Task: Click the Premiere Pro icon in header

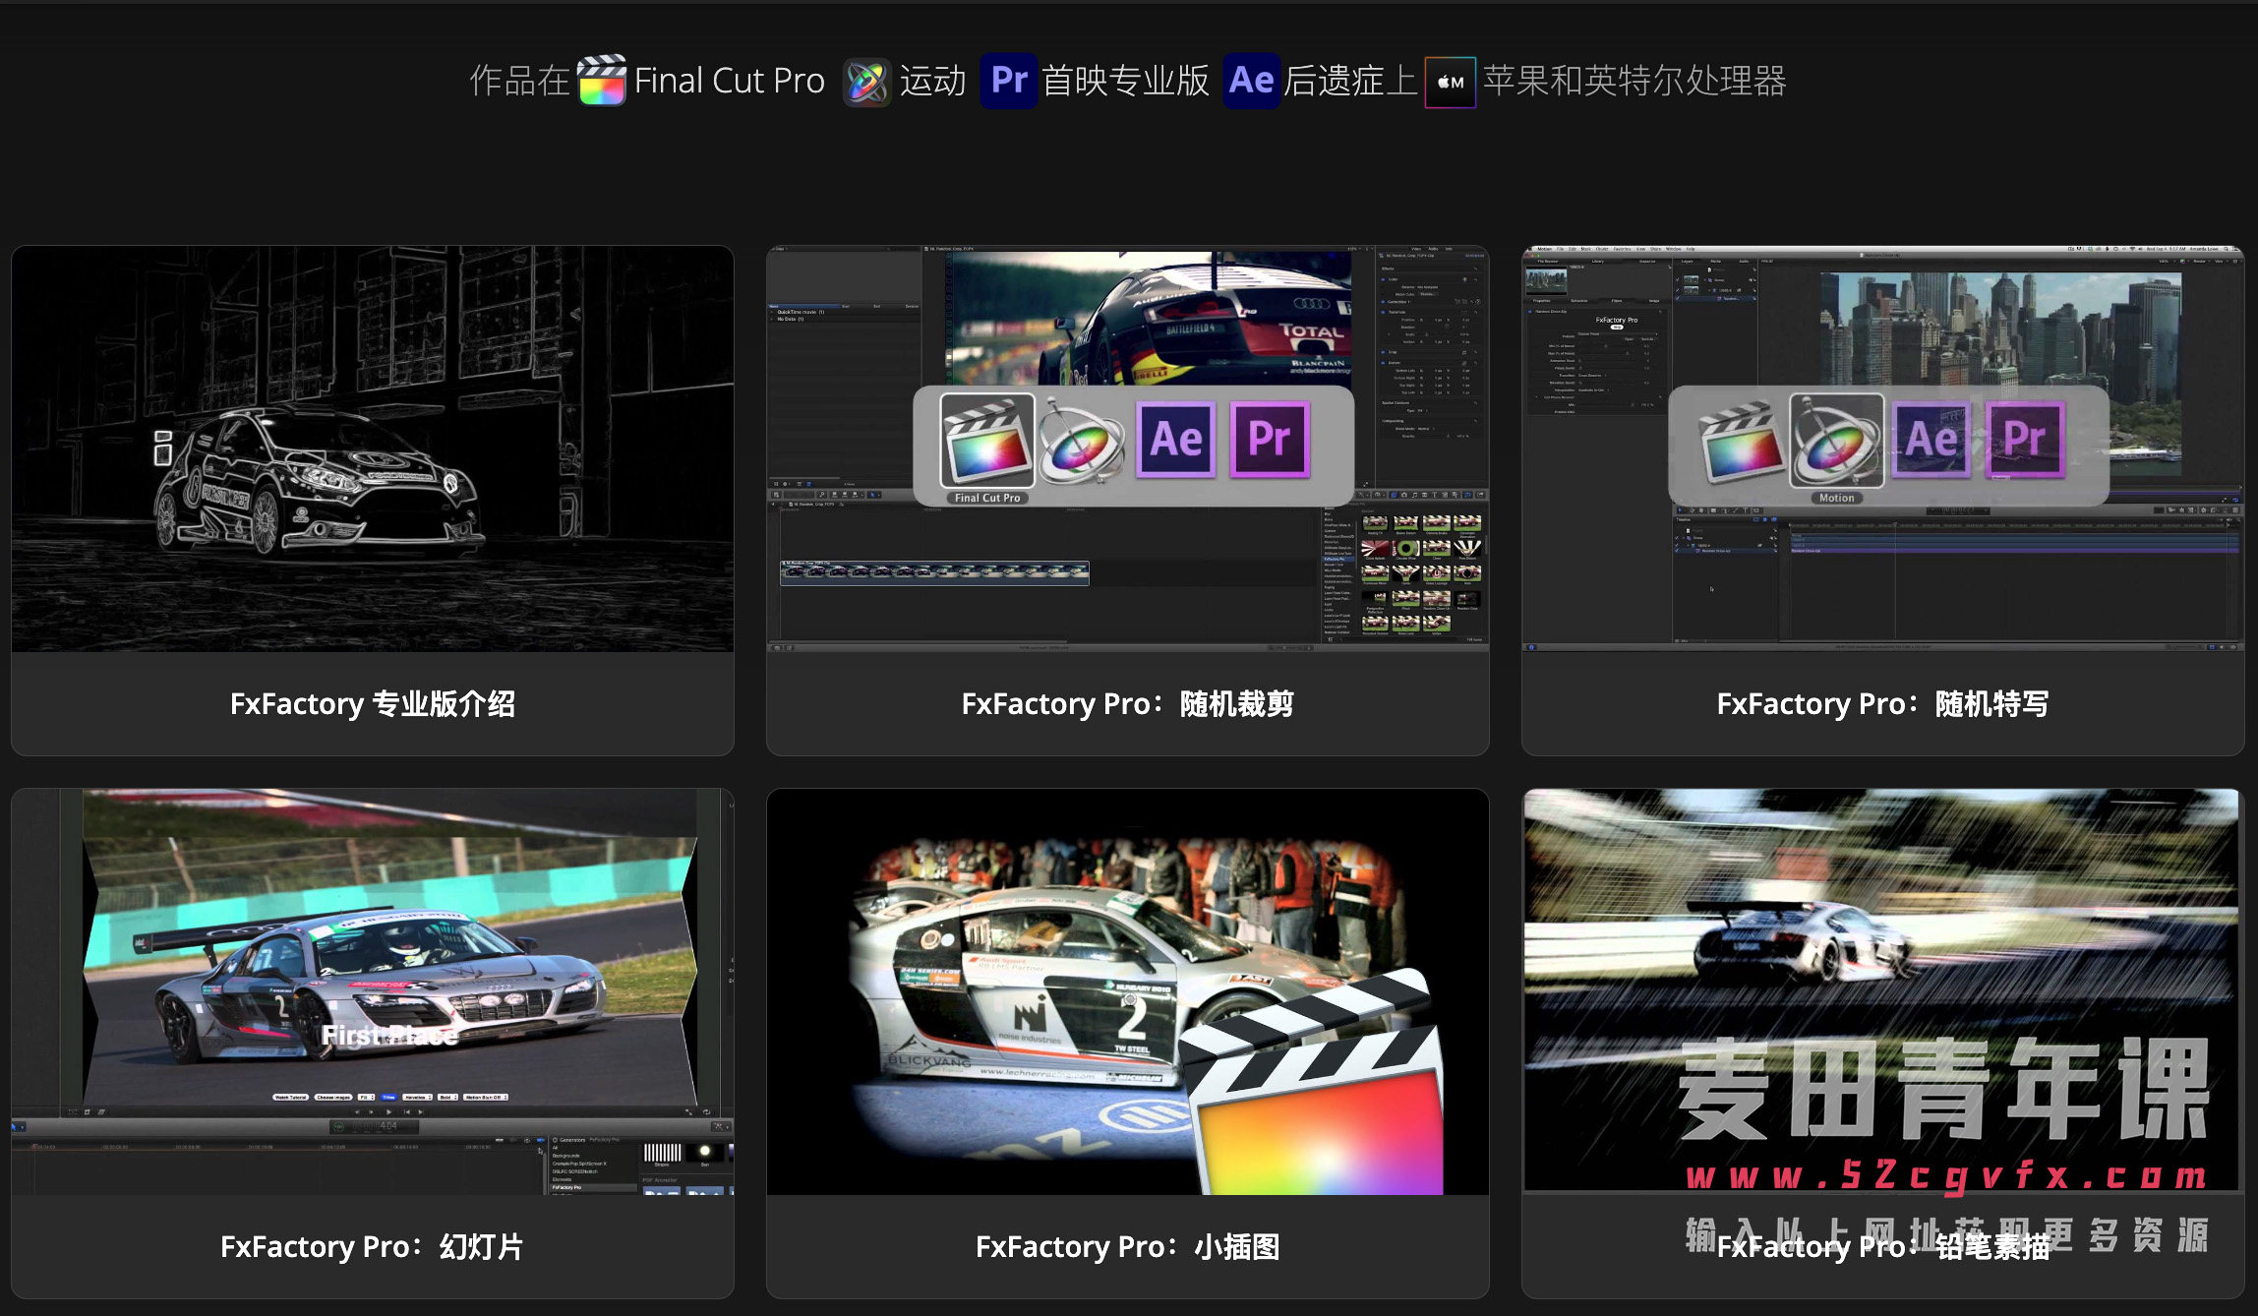Action: pyautogui.click(x=1008, y=81)
